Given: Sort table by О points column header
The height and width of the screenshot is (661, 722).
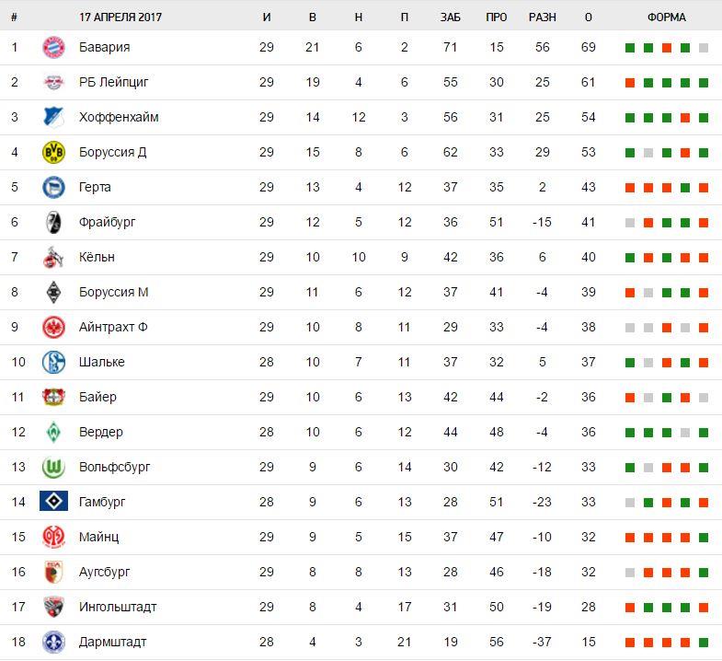Looking at the screenshot, I should (x=589, y=17).
